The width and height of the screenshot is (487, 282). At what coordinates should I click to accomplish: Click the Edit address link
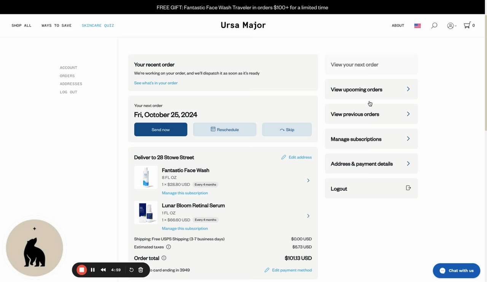tap(296, 157)
